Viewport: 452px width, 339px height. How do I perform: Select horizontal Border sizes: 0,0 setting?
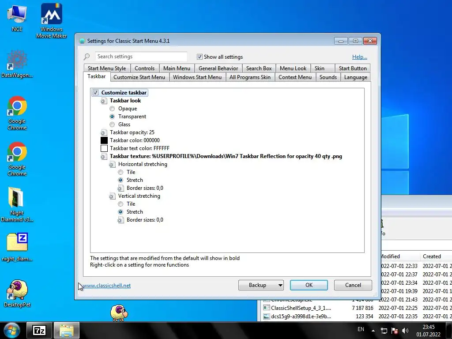(145, 188)
